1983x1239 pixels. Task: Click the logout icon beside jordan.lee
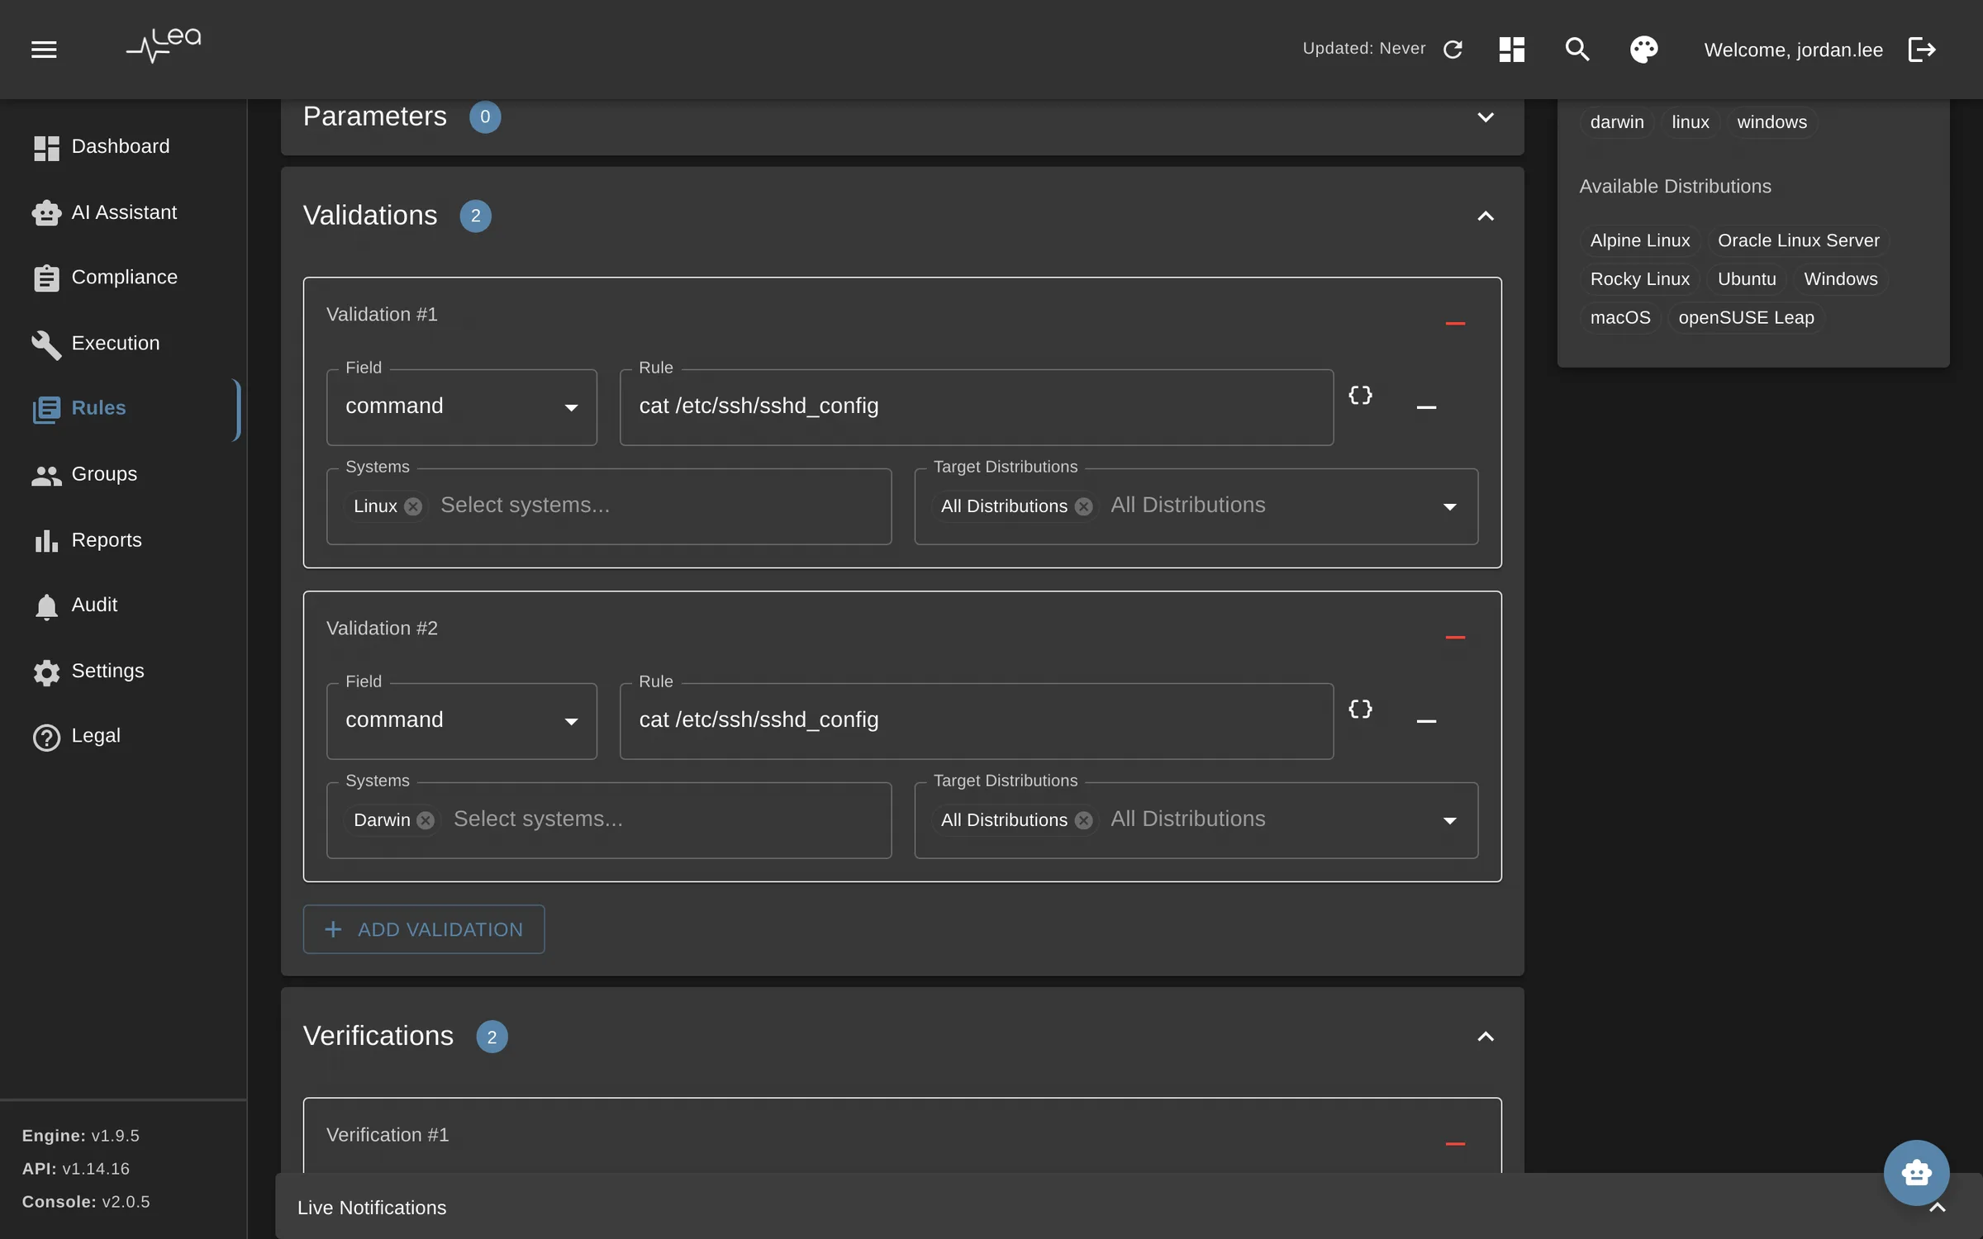[1922, 50]
